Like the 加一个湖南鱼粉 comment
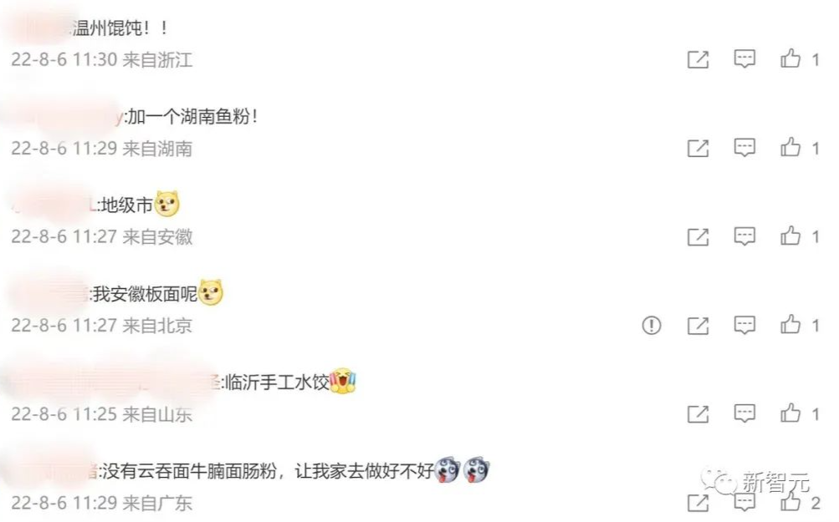 (790, 147)
